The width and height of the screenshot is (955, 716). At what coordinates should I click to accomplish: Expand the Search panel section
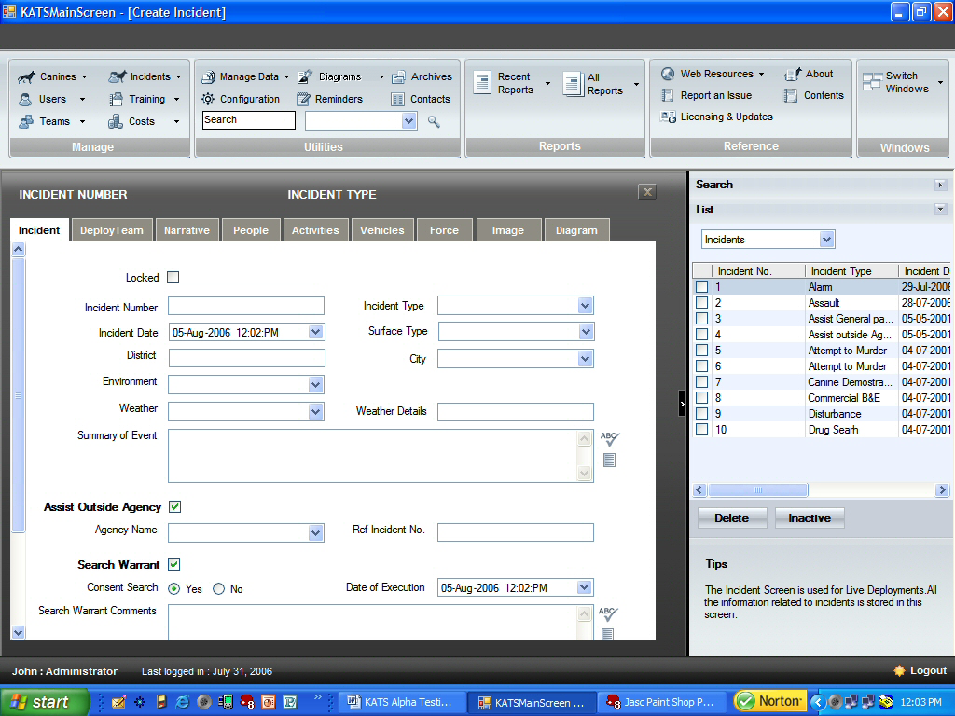point(940,185)
